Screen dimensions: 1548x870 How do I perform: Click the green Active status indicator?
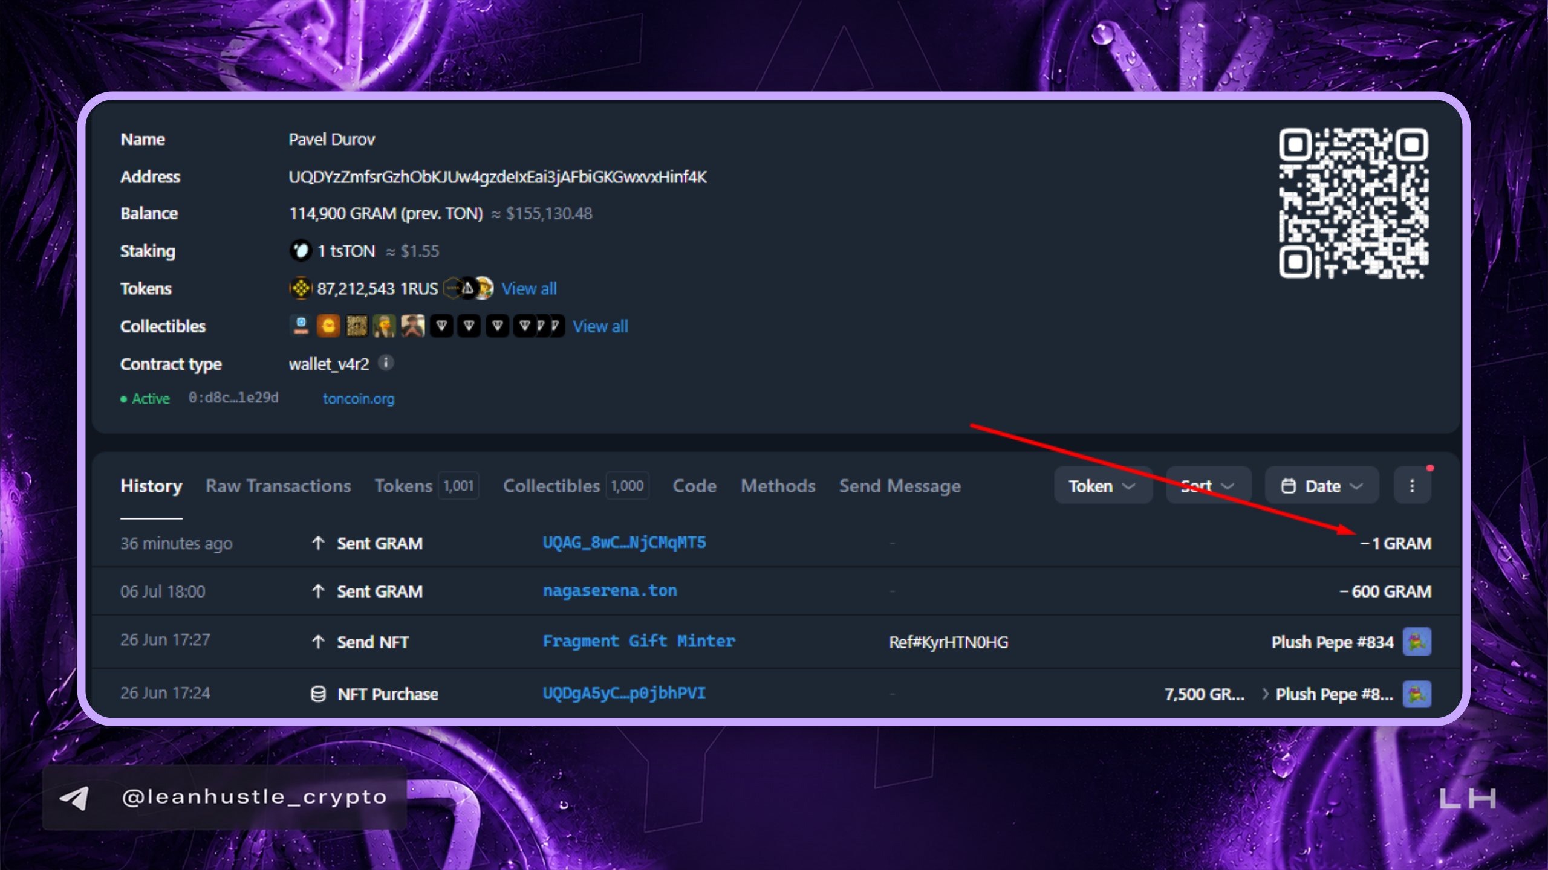coord(145,399)
